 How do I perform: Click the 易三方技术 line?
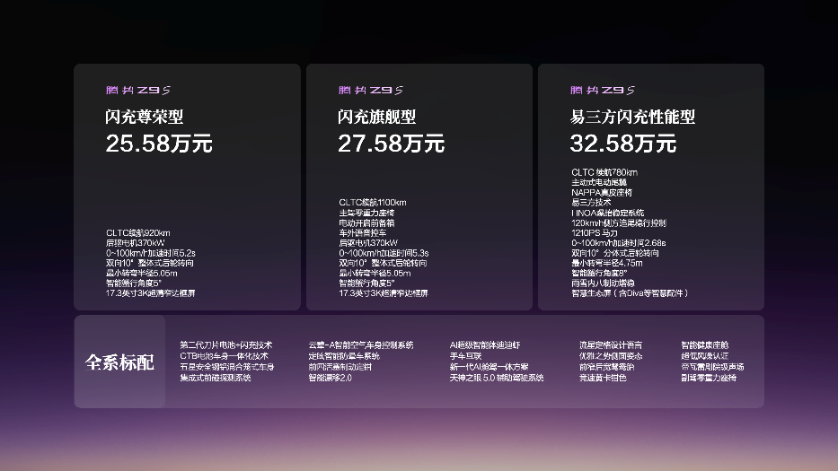coord(591,203)
